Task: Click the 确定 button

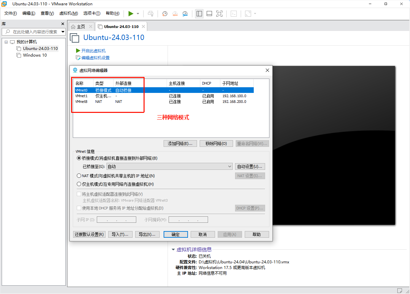Action: tap(176, 234)
